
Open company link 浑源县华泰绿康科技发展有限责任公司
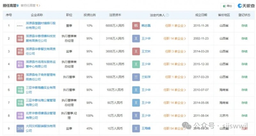41,38
